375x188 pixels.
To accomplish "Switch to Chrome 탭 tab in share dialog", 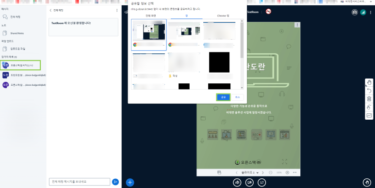I will (x=223, y=16).
